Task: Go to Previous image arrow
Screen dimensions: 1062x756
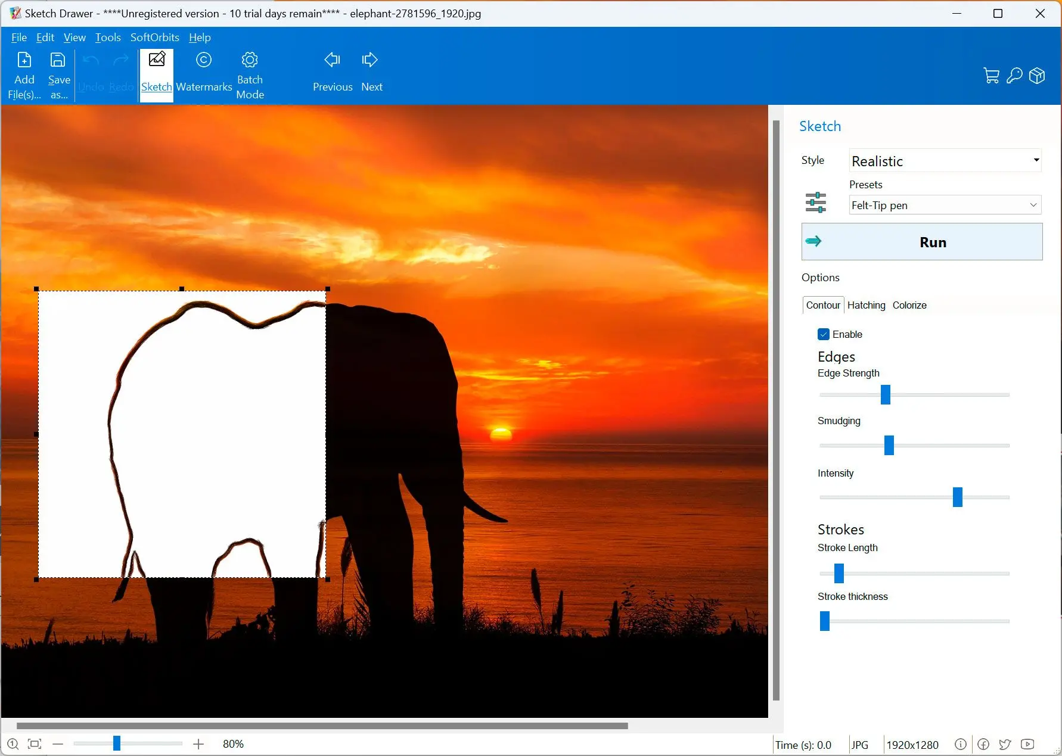Action: click(332, 60)
